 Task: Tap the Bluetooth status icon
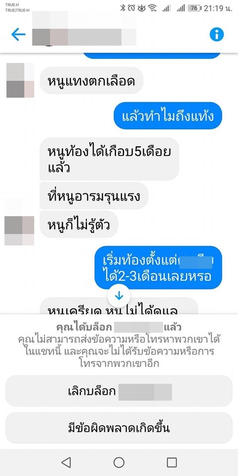pyautogui.click(x=122, y=8)
